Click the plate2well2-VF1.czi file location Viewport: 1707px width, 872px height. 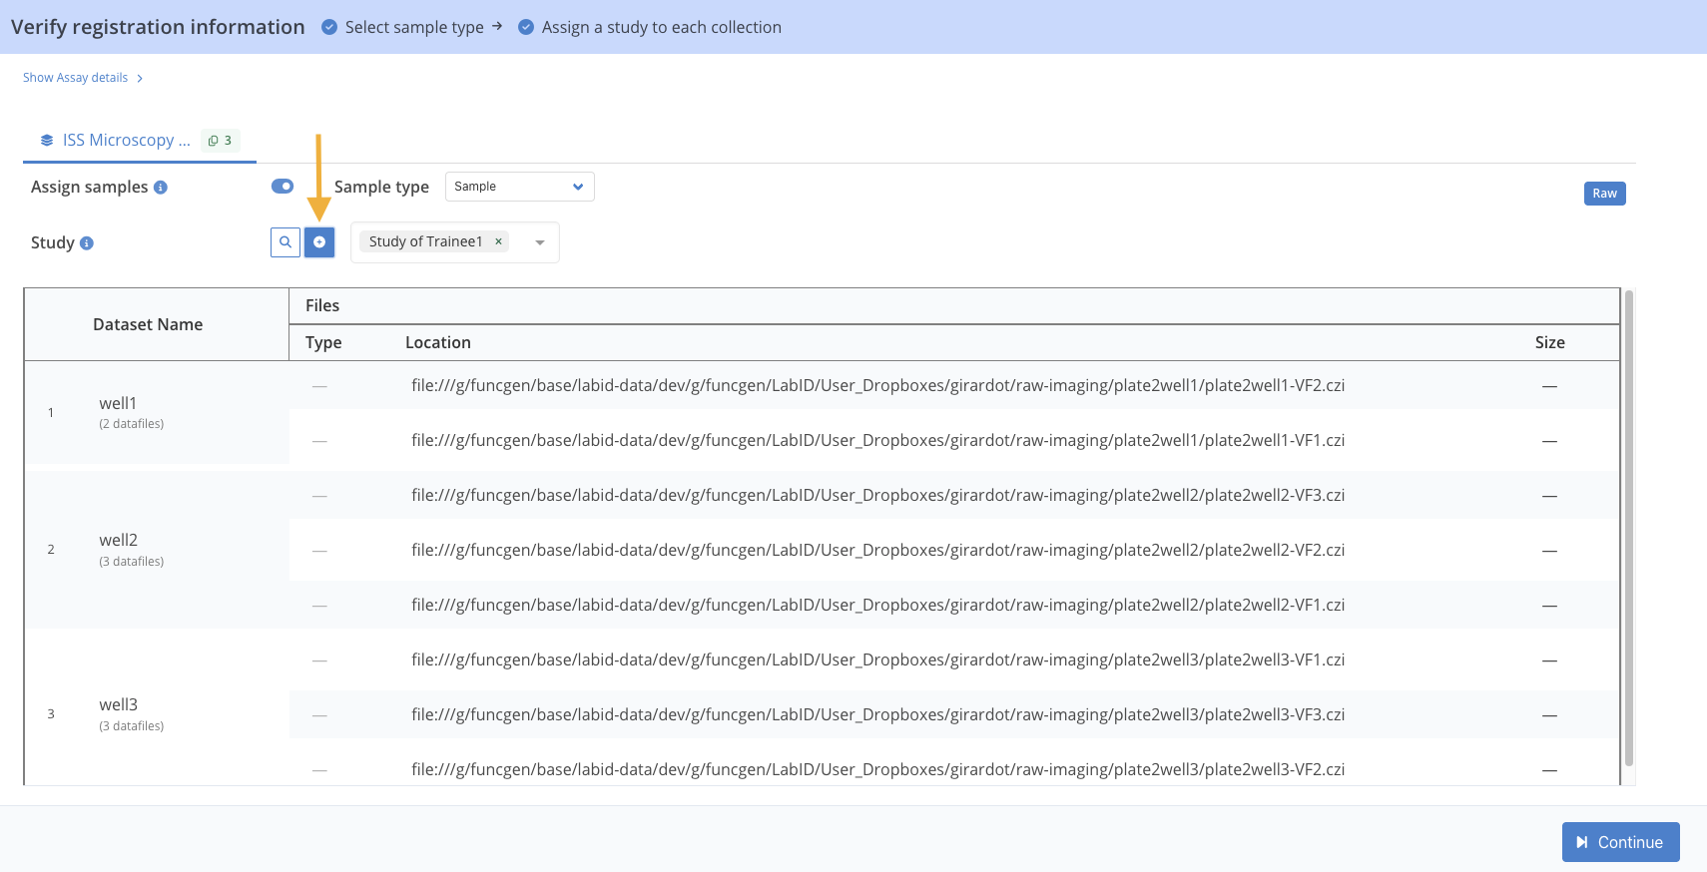click(877, 605)
